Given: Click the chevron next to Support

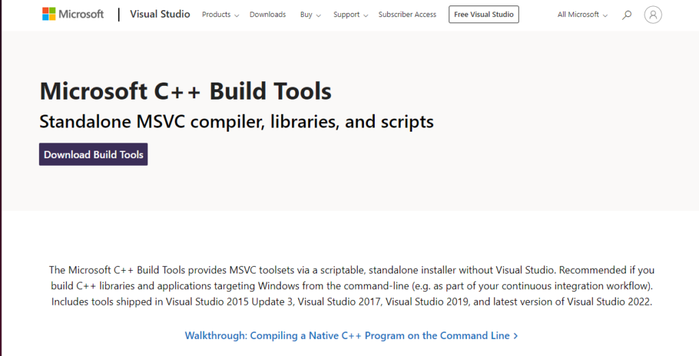Looking at the screenshot, I should point(366,16).
